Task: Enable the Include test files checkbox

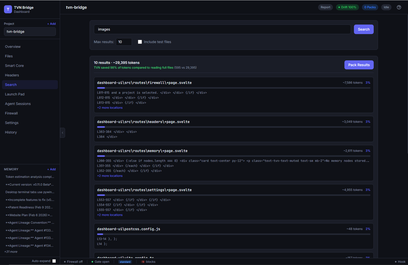Action: pos(140,42)
